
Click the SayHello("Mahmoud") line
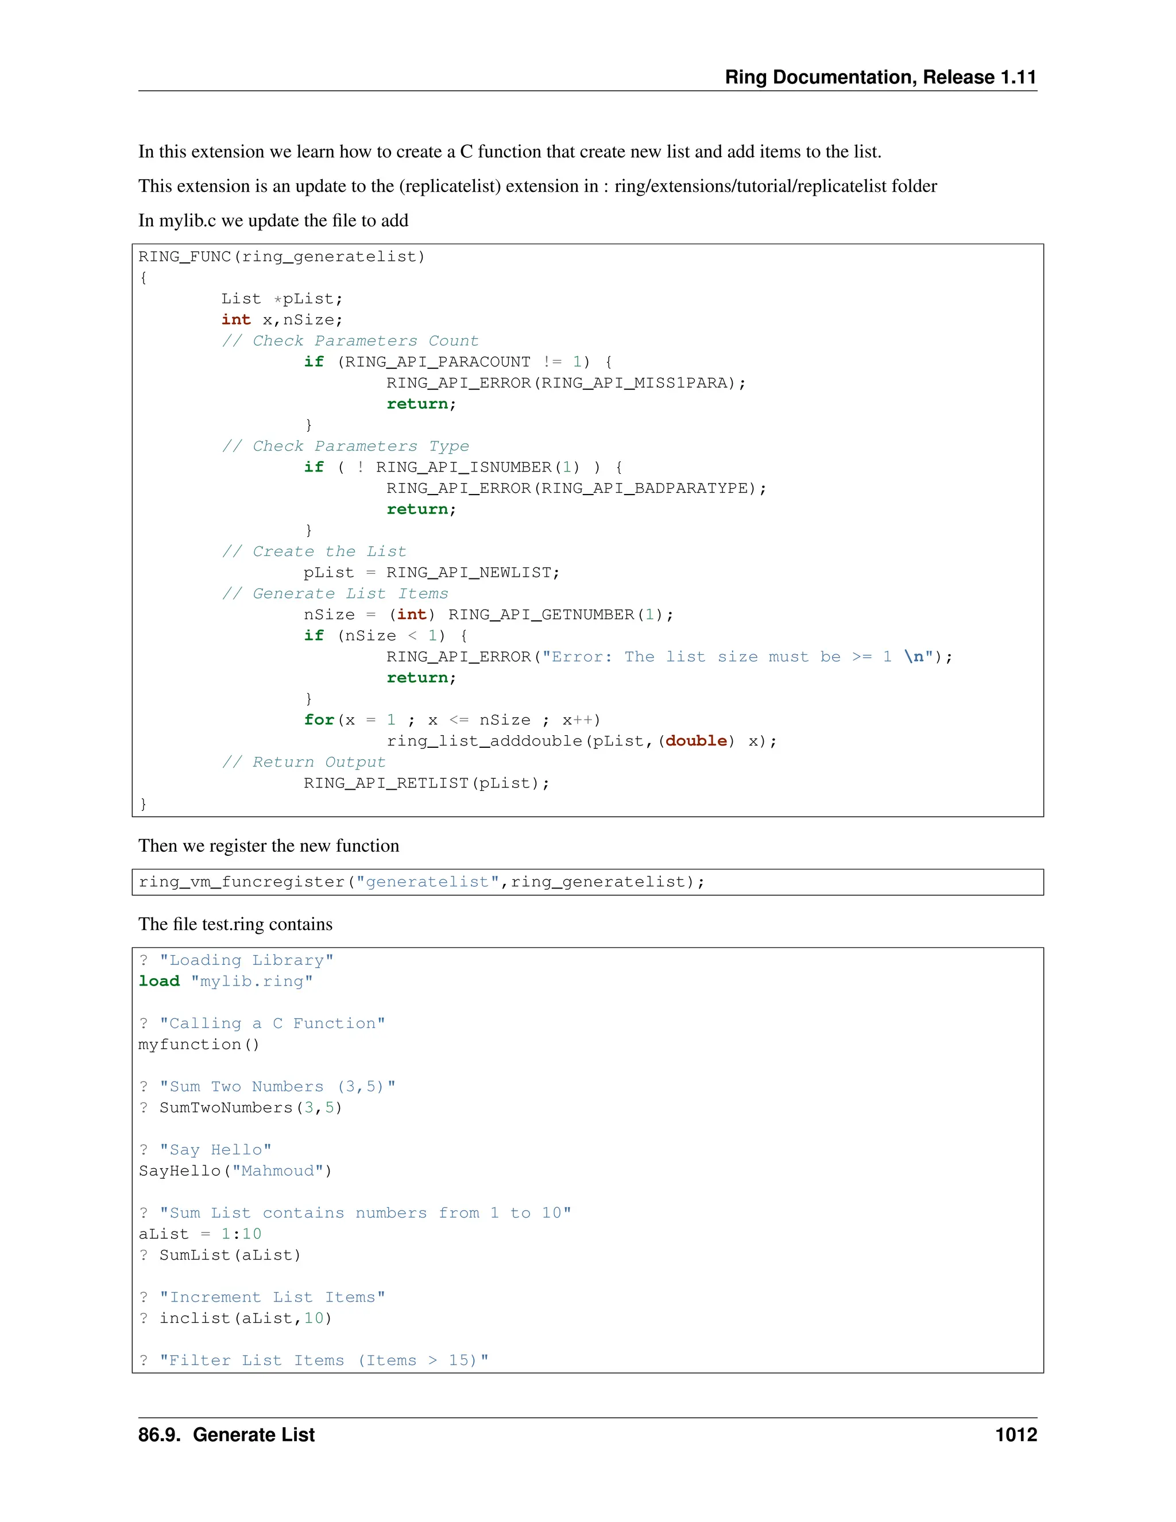235,1171
